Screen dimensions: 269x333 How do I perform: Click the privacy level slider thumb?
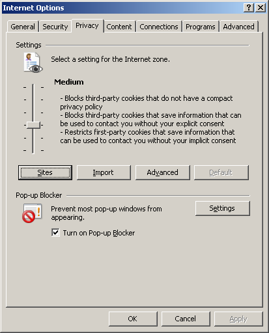(33, 125)
